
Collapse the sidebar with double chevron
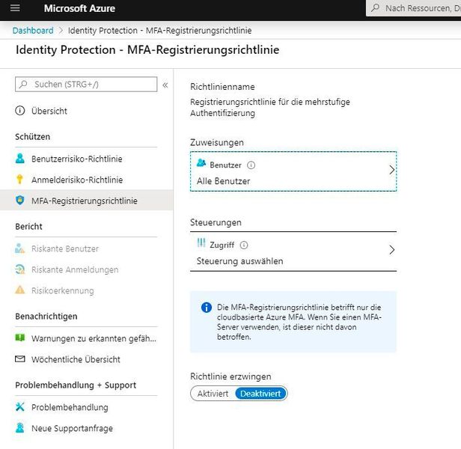tap(165, 85)
